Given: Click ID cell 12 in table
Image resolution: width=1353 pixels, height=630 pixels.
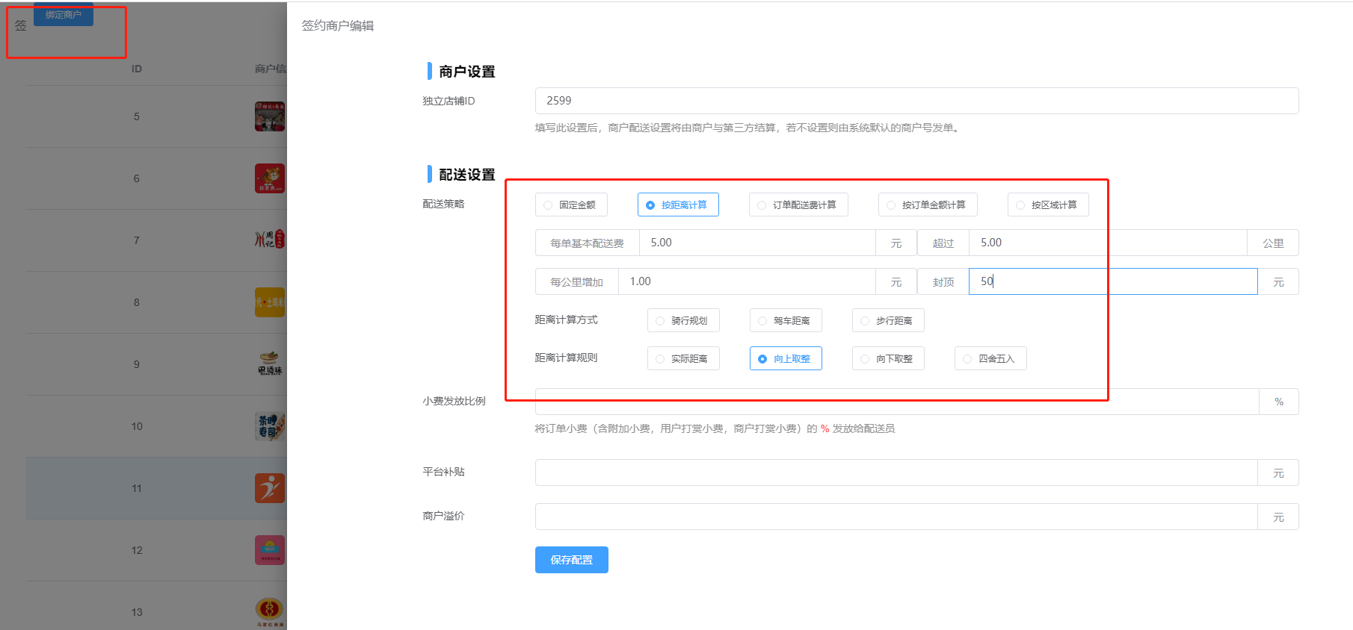Looking at the screenshot, I should point(137,550).
